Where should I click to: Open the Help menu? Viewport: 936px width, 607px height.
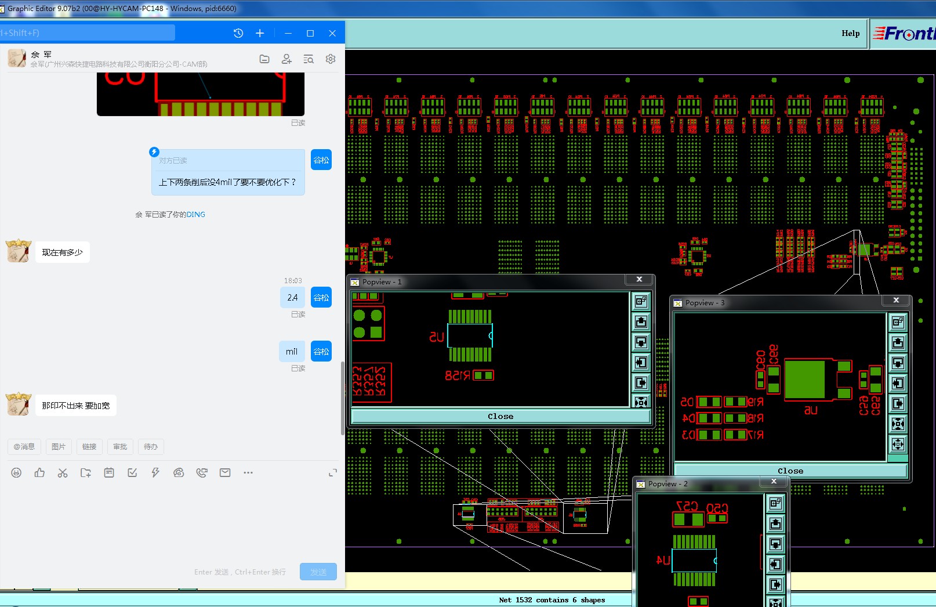coord(850,34)
